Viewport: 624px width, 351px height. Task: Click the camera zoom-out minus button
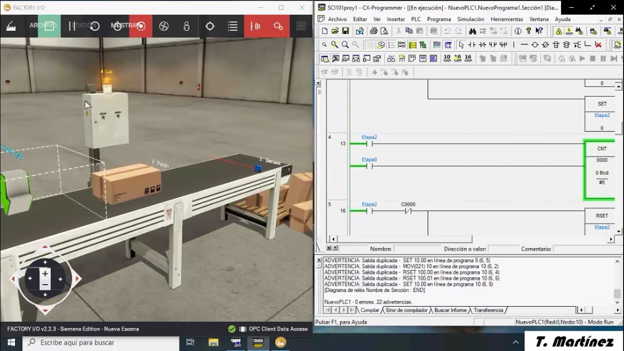pos(45,285)
